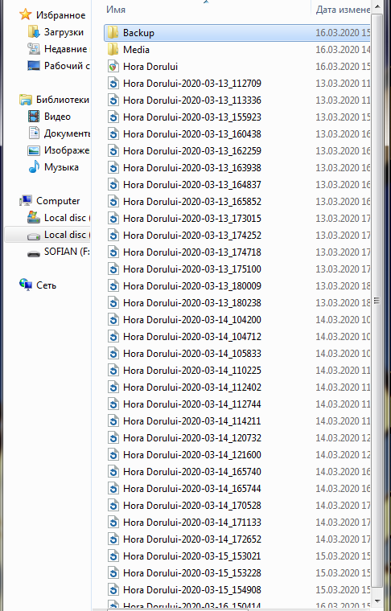Select file Hora Dorului-2020-03-13_180009

pos(192,286)
